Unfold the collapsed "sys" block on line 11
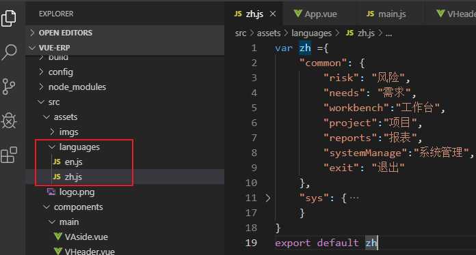The height and width of the screenshot is (255, 476). [x=267, y=198]
